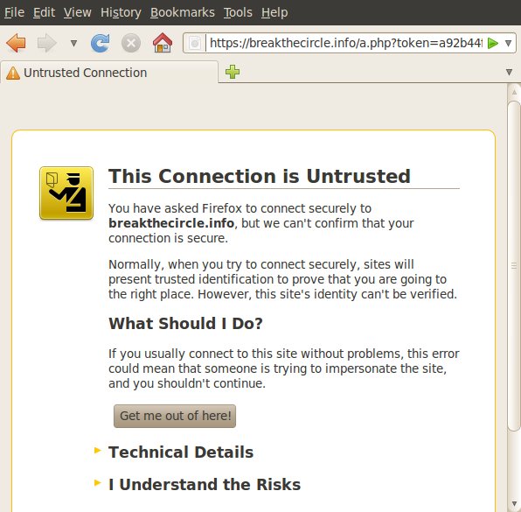Click the scrollbar up arrow
Image resolution: width=521 pixels, height=512 pixels.
[514, 92]
